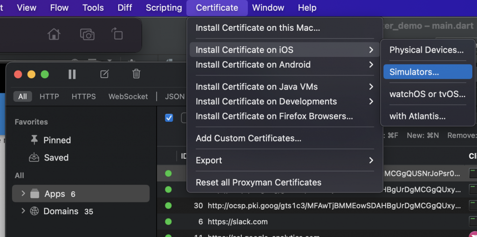Open the Saved favorites item
The width and height of the screenshot is (477, 237).
coord(56,158)
